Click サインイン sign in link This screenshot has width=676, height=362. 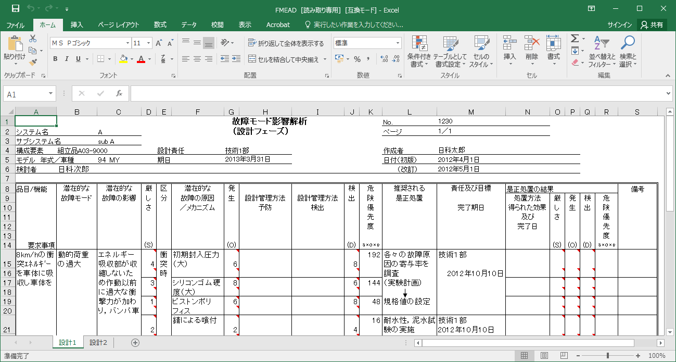click(619, 24)
